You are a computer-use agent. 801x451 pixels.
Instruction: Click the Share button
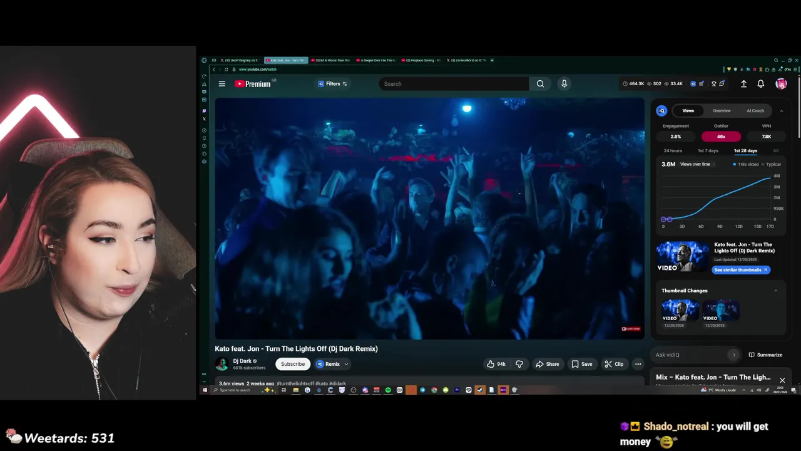pyautogui.click(x=547, y=364)
